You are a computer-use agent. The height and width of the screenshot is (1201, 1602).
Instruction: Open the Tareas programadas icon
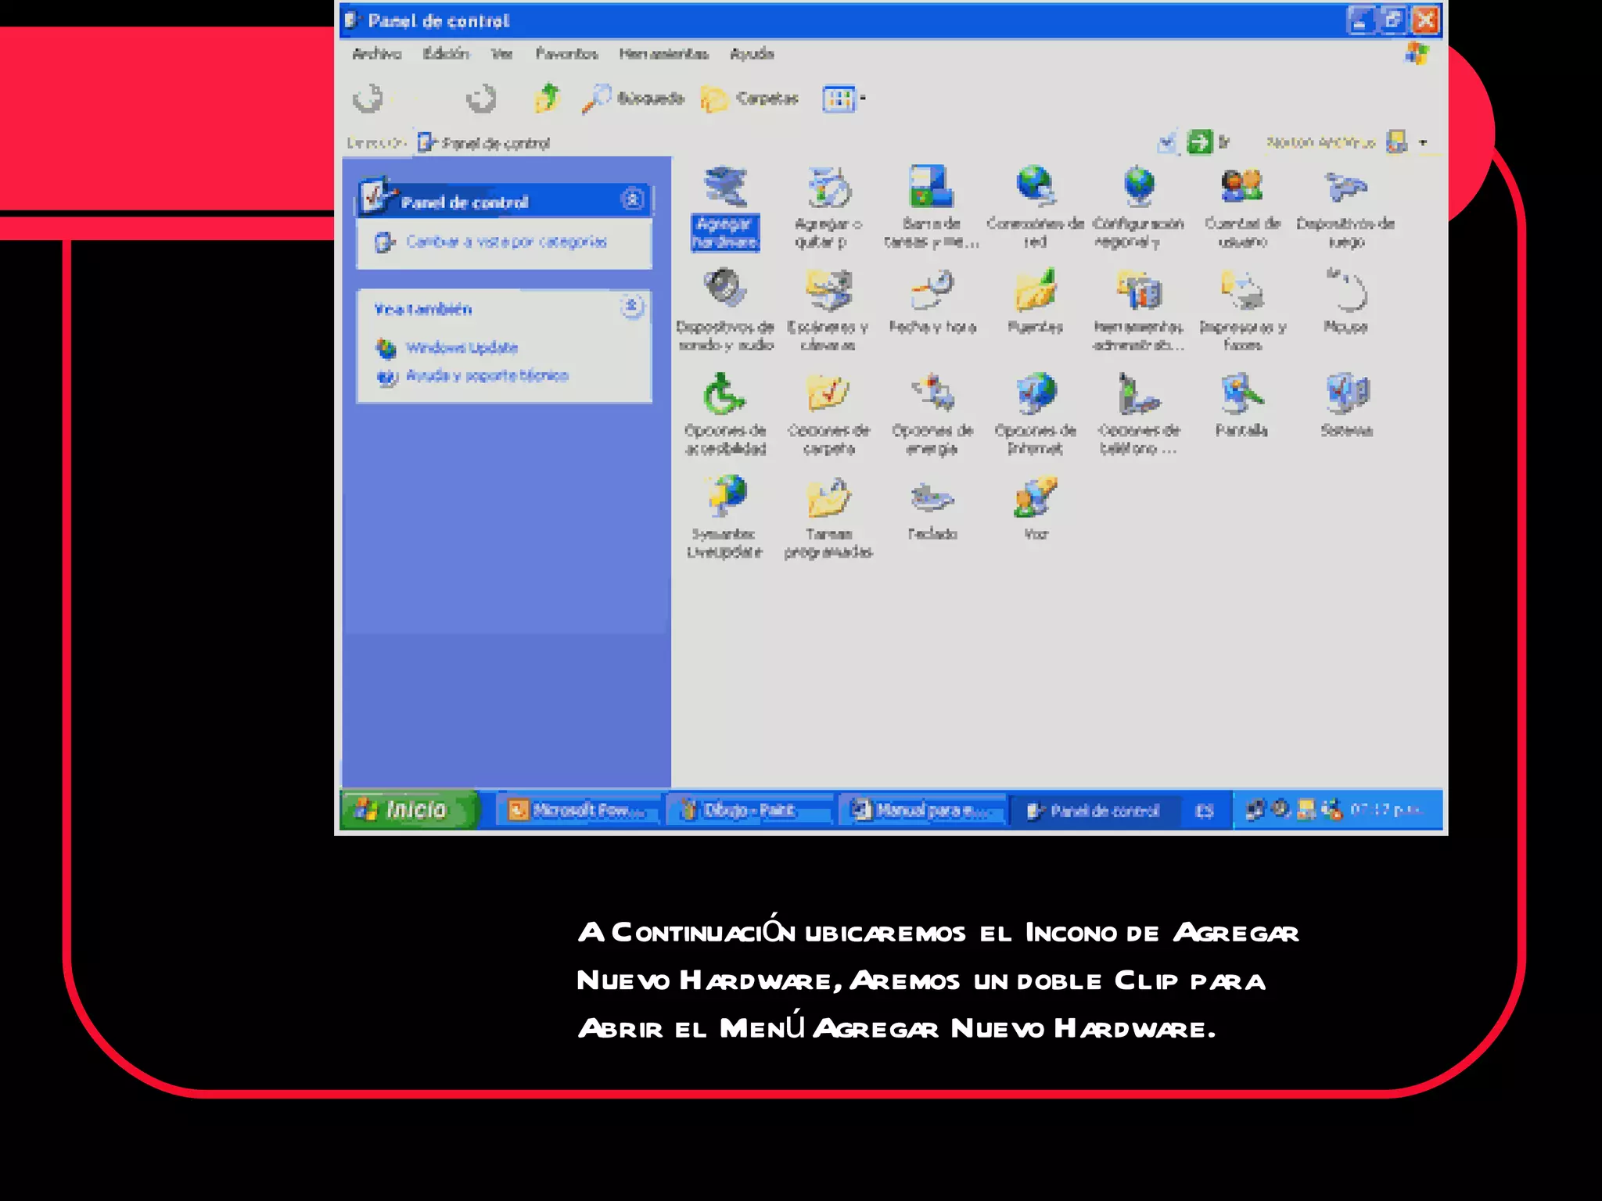pos(828,518)
